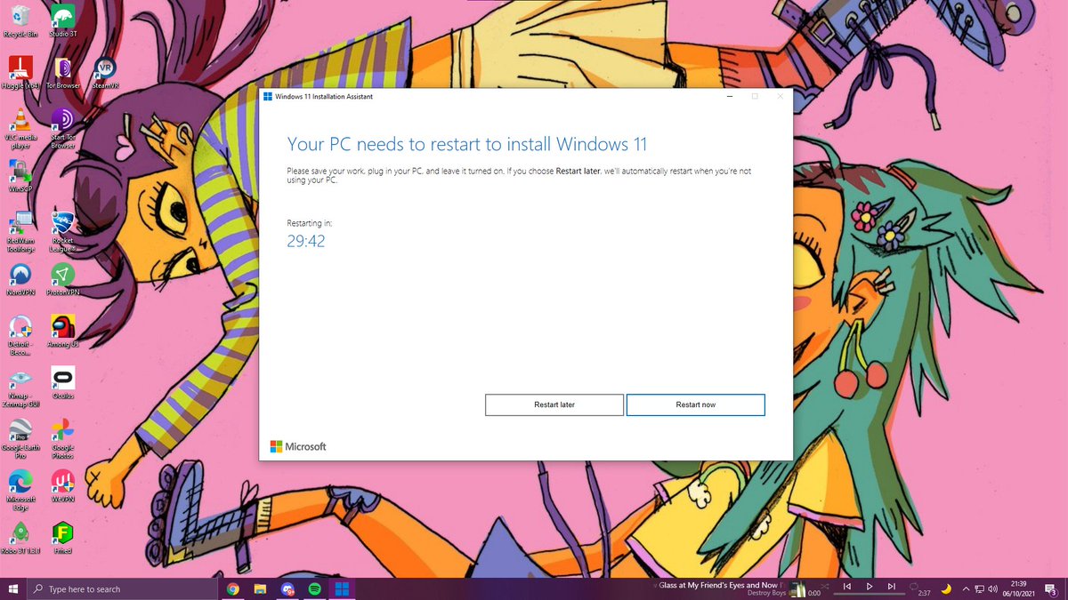Click the moon night-mode tray icon

coord(946,588)
